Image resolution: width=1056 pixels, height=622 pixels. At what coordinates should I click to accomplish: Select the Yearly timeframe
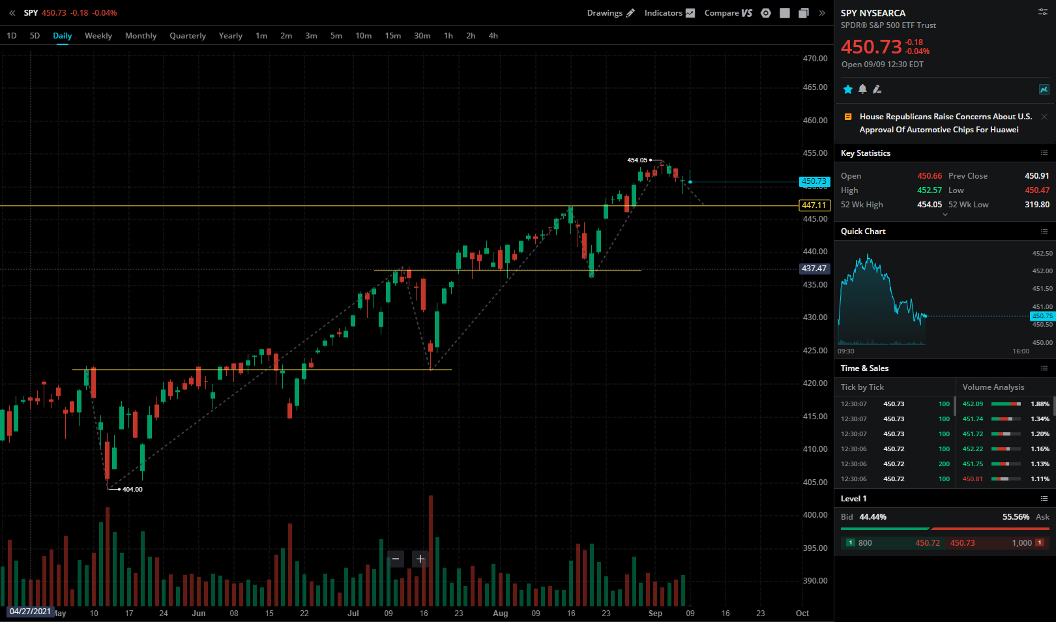(231, 36)
